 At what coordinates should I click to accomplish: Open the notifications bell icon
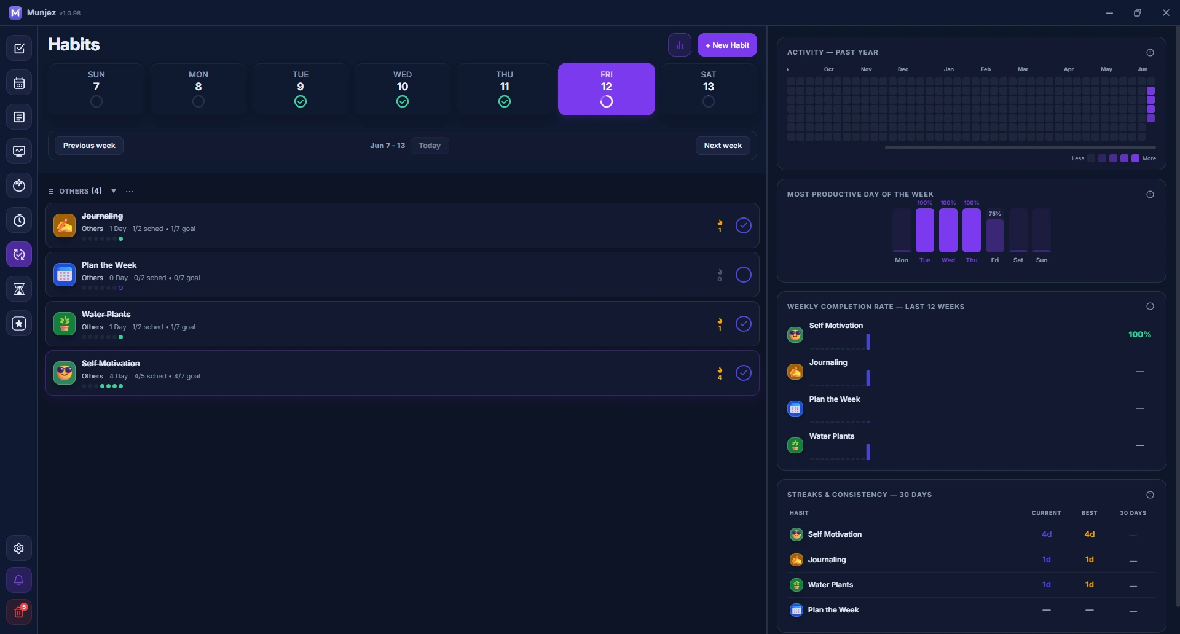pos(19,580)
